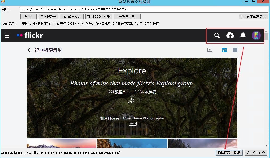Open the notifications bell

243,35
